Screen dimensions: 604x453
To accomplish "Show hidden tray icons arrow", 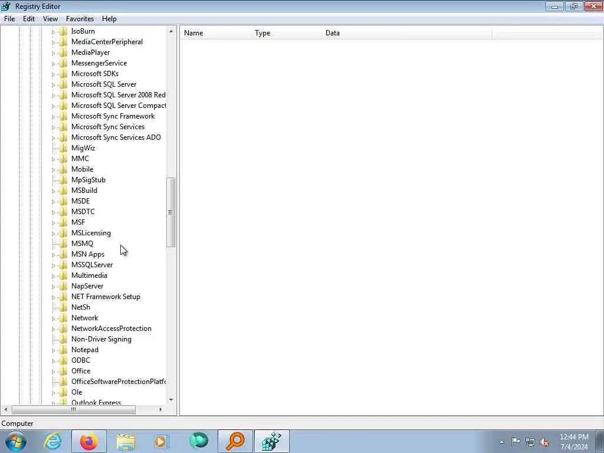I will (501, 442).
